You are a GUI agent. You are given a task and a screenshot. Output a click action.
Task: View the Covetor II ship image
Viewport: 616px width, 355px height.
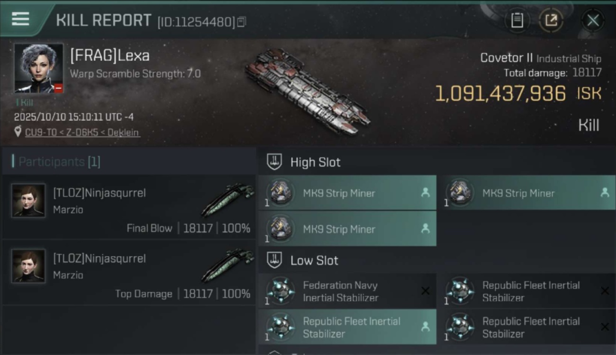307,90
